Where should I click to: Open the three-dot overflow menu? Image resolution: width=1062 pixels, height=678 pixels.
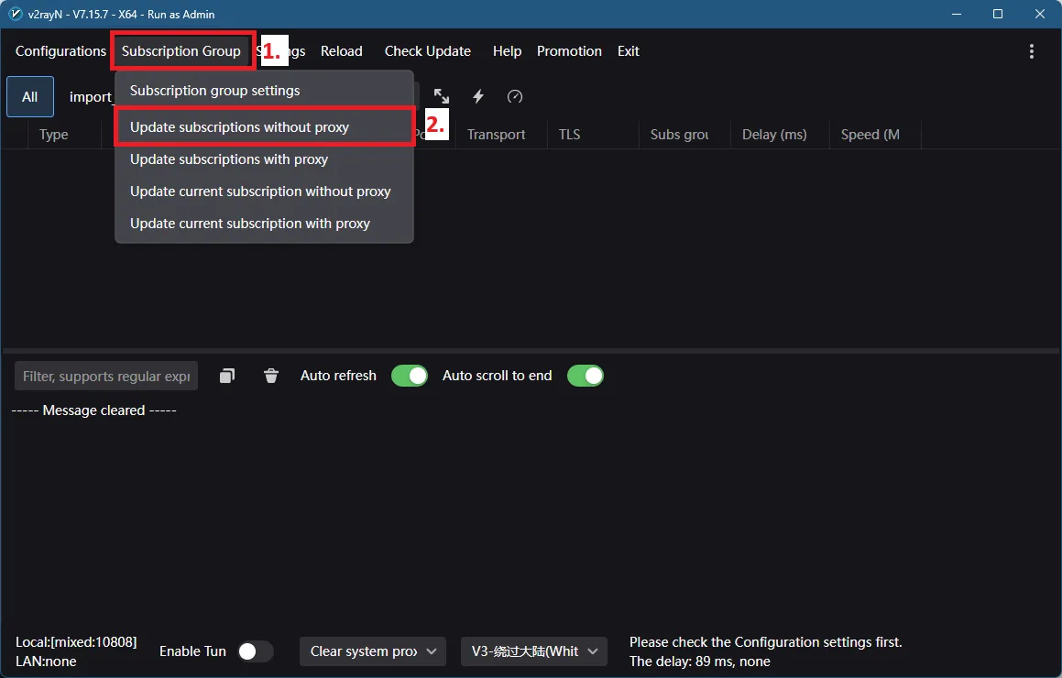pyautogui.click(x=1032, y=51)
